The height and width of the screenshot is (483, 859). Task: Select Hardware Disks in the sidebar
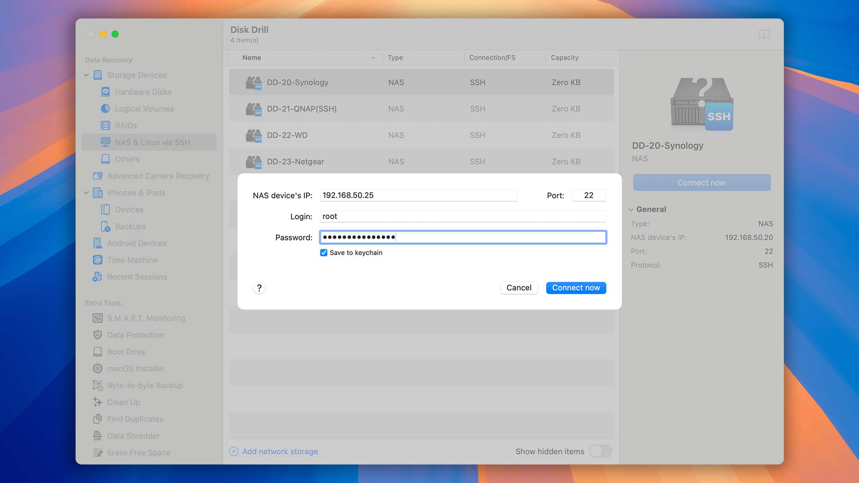click(x=149, y=92)
